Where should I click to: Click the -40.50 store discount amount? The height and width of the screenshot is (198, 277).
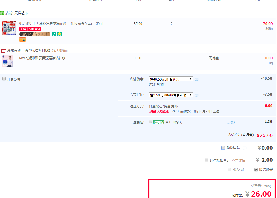click(267, 79)
